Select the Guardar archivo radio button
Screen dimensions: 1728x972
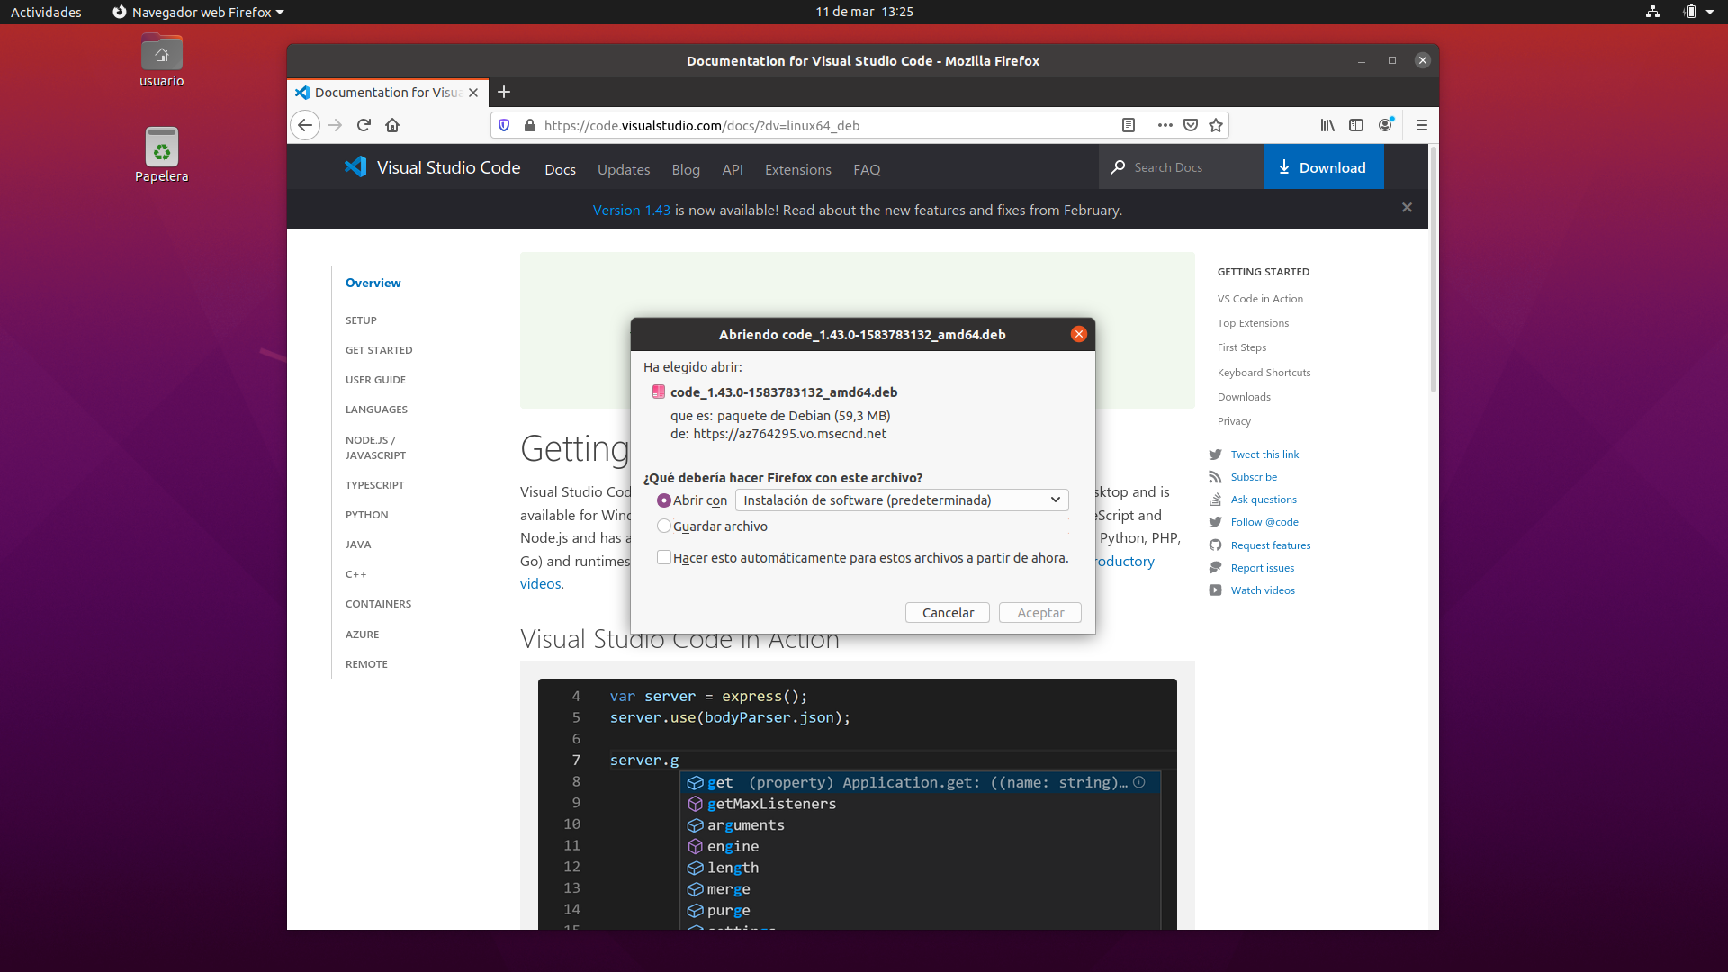tap(664, 526)
